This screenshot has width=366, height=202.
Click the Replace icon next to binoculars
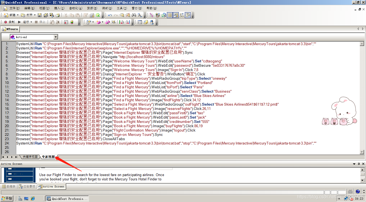(140, 15)
